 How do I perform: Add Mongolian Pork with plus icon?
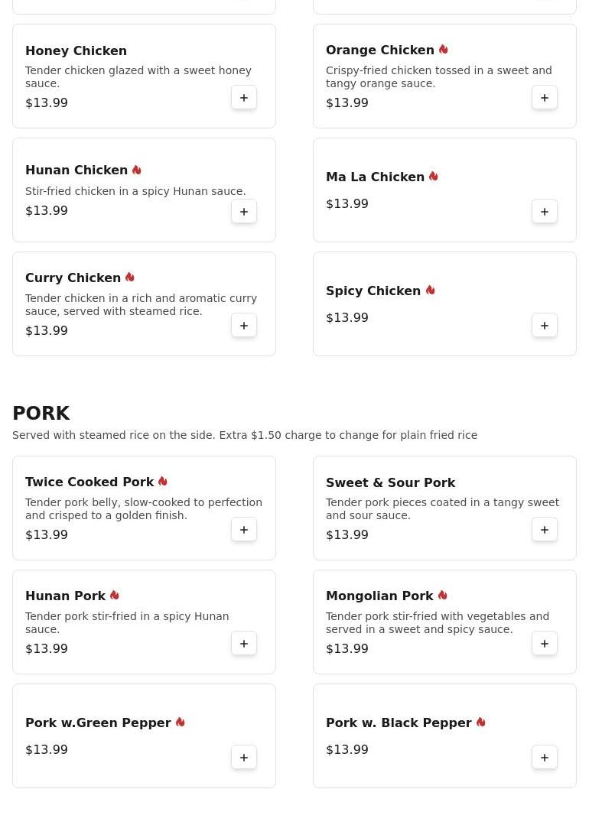(x=545, y=644)
